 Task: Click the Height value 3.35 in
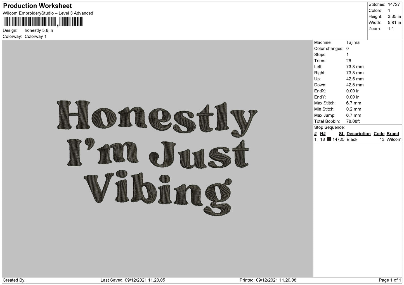[x=394, y=17]
